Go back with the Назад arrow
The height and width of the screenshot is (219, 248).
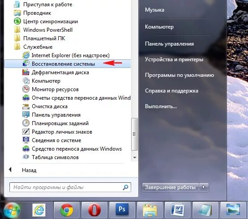click(10, 170)
